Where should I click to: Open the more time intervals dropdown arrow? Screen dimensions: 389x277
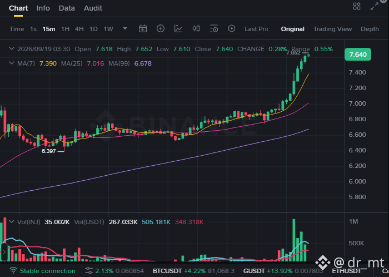125,28
